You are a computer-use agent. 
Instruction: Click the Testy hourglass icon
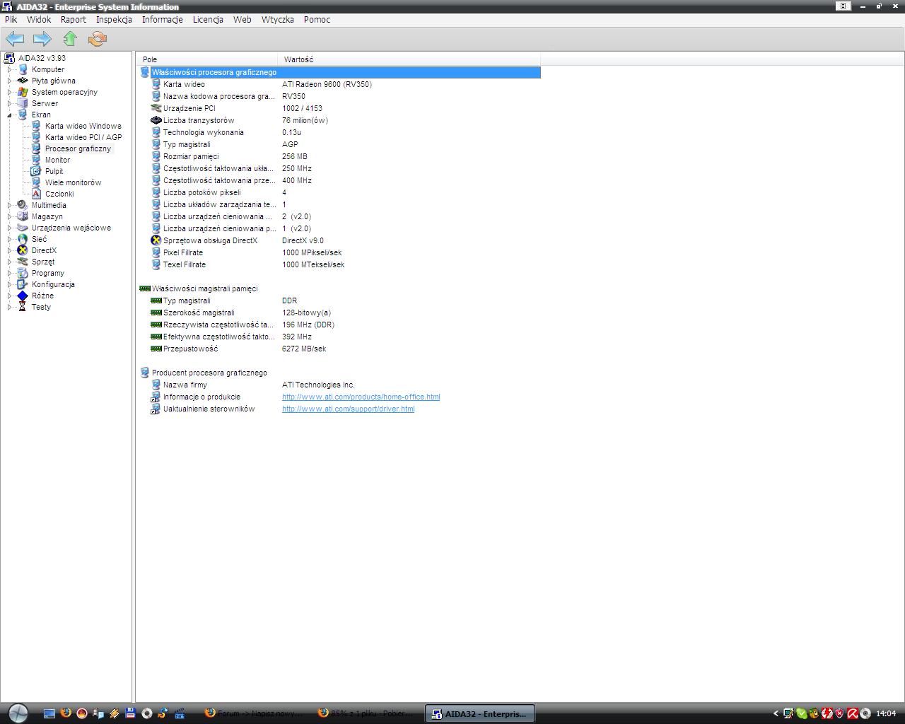coord(23,307)
